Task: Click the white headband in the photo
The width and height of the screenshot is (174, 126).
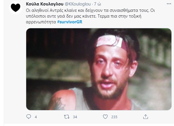Action: (x=111, y=41)
